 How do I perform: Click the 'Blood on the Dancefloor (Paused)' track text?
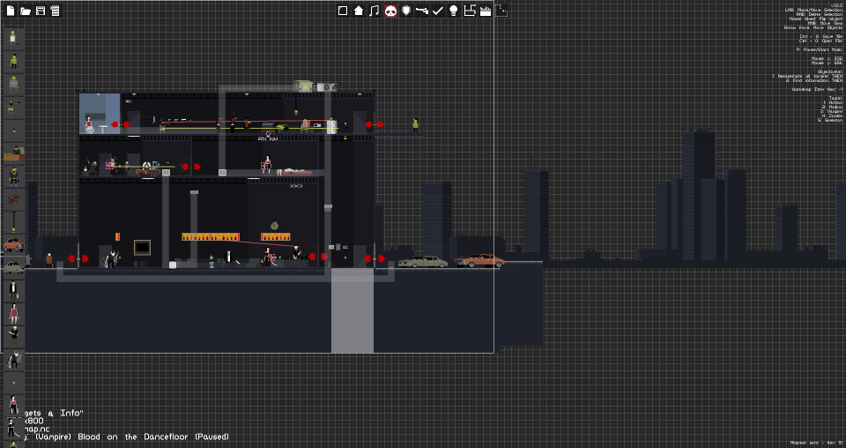coord(153,437)
